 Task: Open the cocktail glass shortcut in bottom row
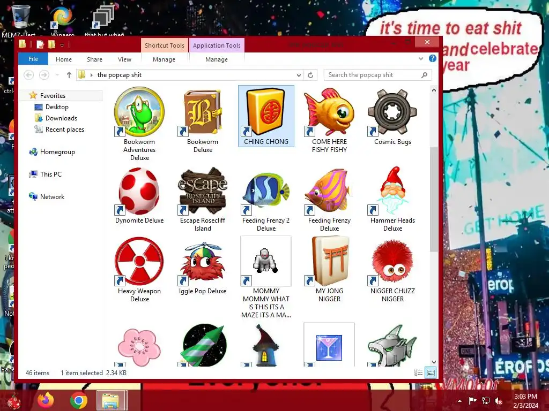pyautogui.click(x=330, y=345)
